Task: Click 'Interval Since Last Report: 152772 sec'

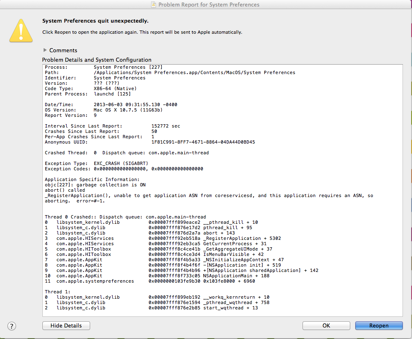Action: [x=112, y=126]
